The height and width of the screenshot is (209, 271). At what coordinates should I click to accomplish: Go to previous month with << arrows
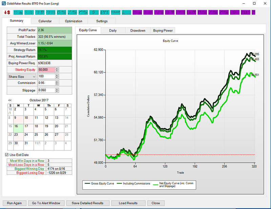[x=10, y=100]
